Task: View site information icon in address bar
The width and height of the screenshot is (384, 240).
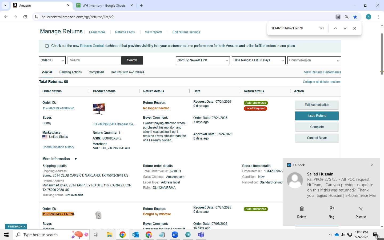Action: click(x=37, y=17)
